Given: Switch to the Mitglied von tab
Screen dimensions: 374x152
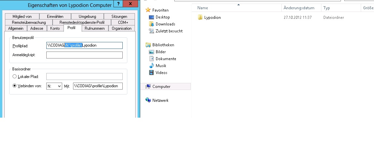Looking at the screenshot, I should point(22,17).
